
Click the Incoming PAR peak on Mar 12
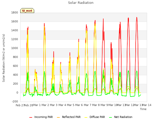pyautogui.click(x=128, y=18)
